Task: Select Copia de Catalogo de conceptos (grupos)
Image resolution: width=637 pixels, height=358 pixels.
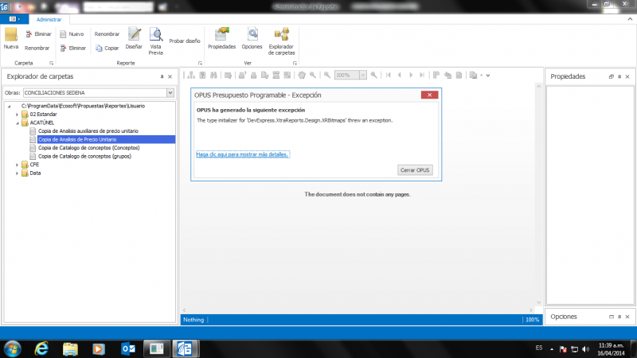Action: click(84, 156)
